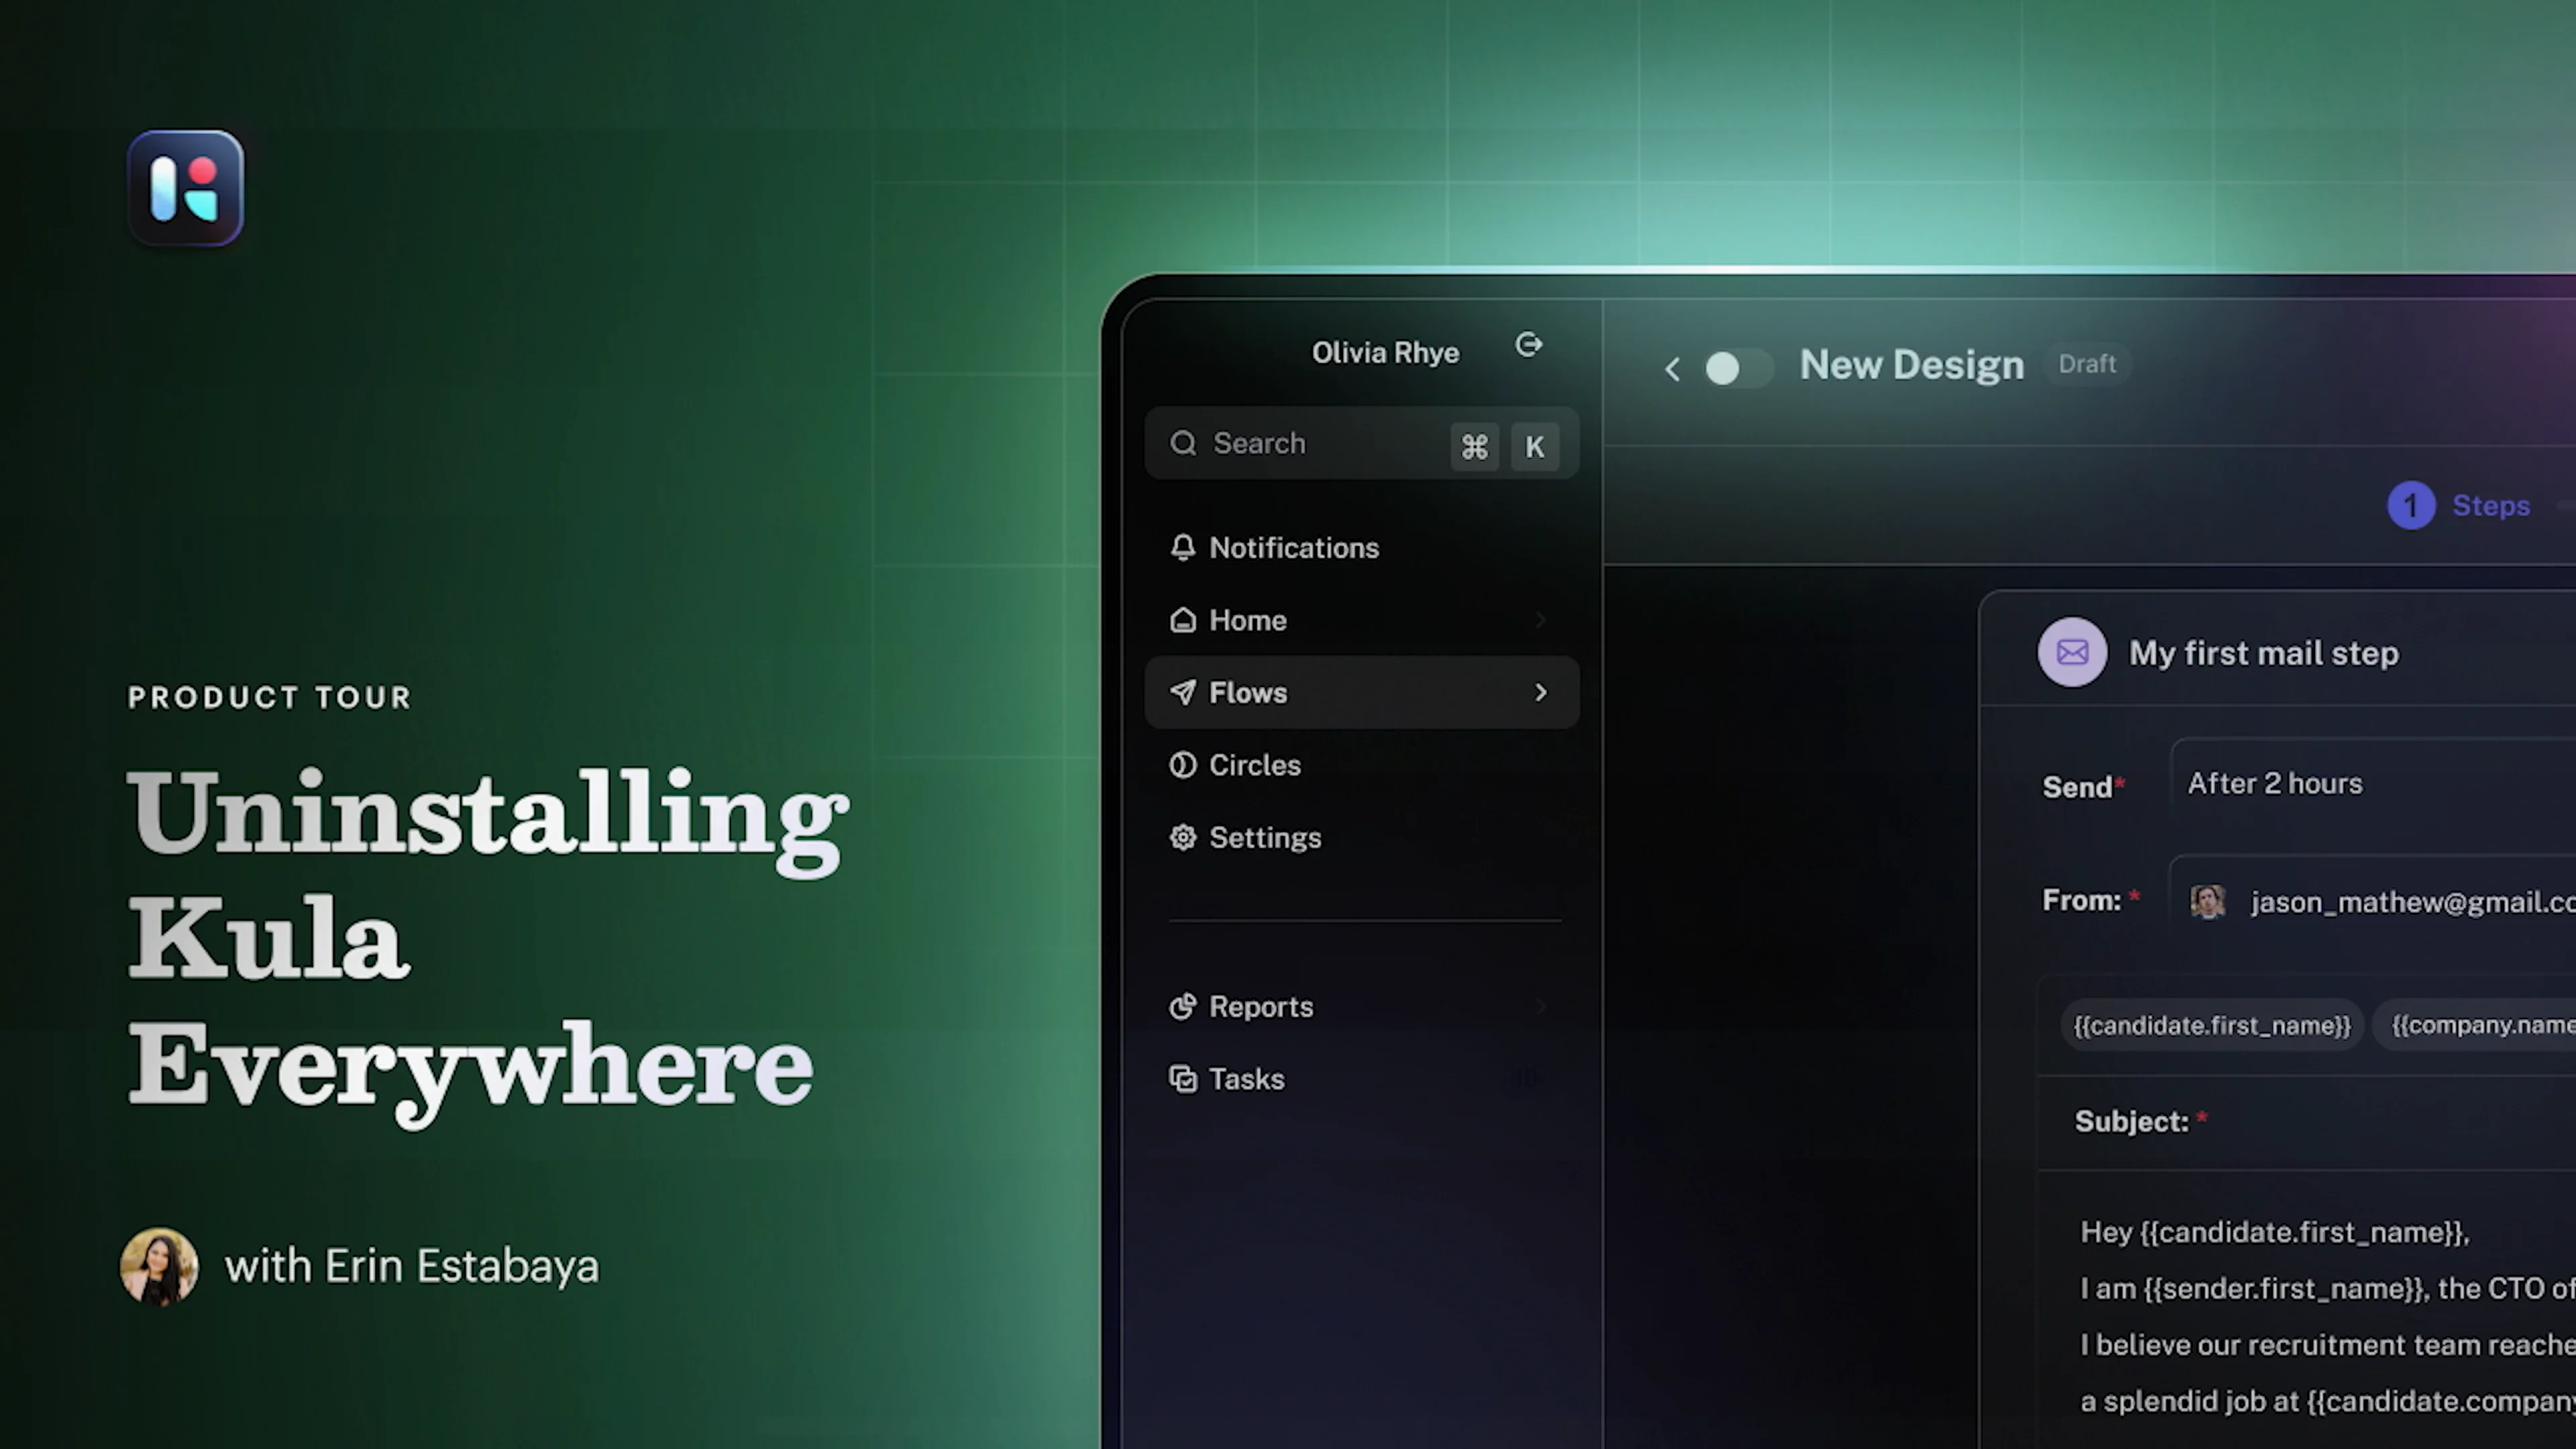This screenshot has width=2576, height=1449.
Task: Open Notifications from the bell icon
Action: tap(1183, 547)
